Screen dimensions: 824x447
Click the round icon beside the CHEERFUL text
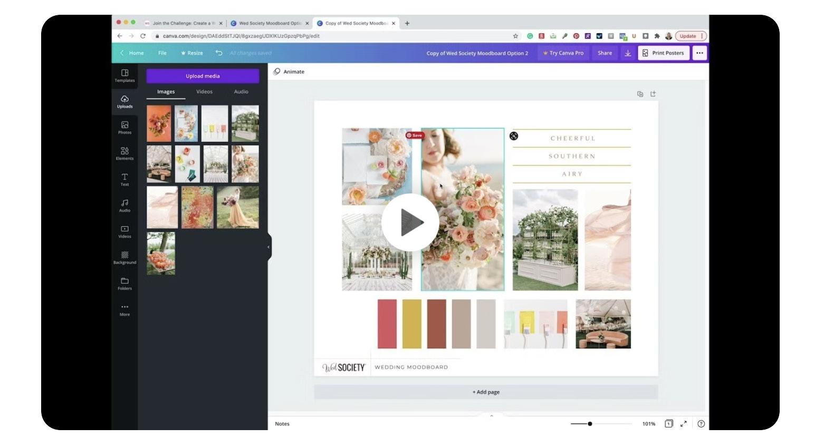click(x=514, y=136)
